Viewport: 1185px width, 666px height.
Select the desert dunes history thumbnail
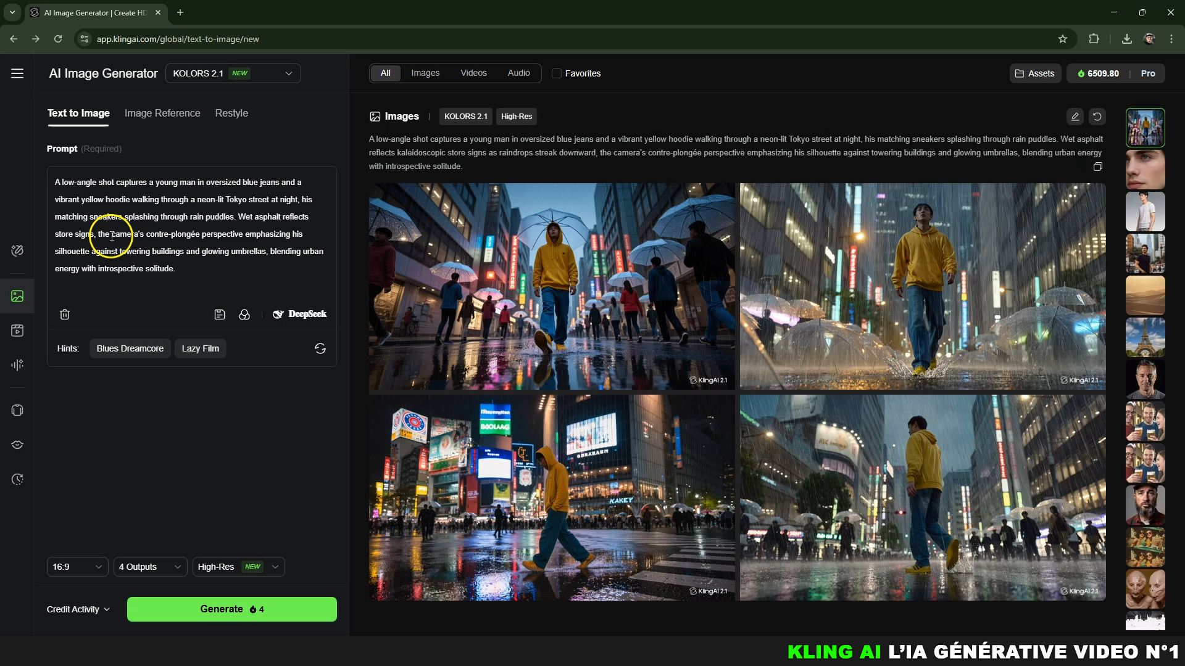[1145, 295]
